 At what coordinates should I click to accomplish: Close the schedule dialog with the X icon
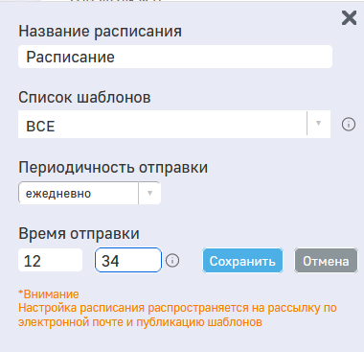tap(349, 17)
